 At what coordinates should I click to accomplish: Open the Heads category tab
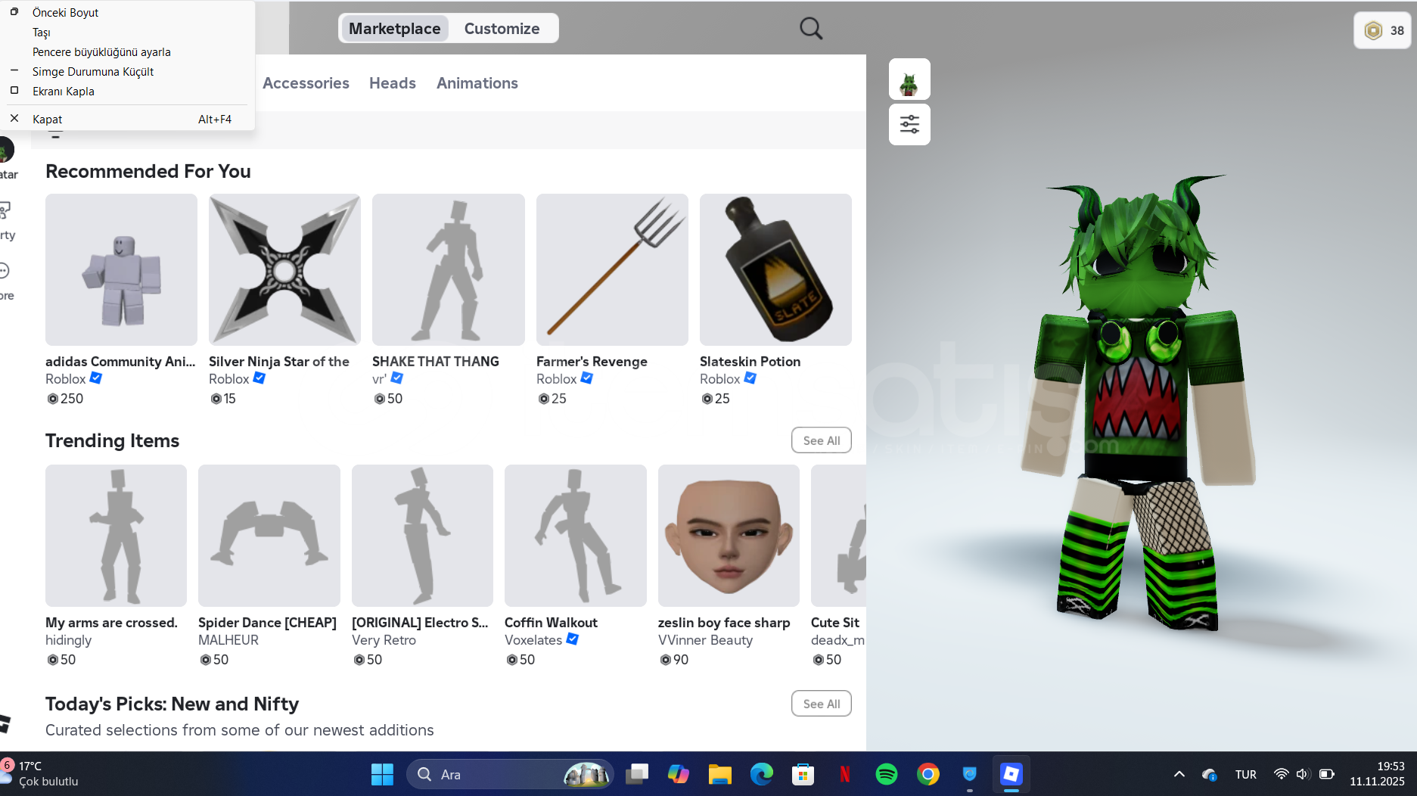coord(393,83)
